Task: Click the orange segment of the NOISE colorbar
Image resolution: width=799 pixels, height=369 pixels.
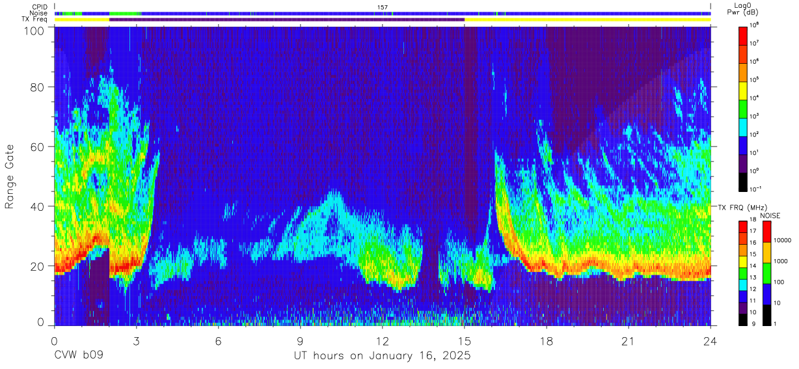Action: coord(767,252)
